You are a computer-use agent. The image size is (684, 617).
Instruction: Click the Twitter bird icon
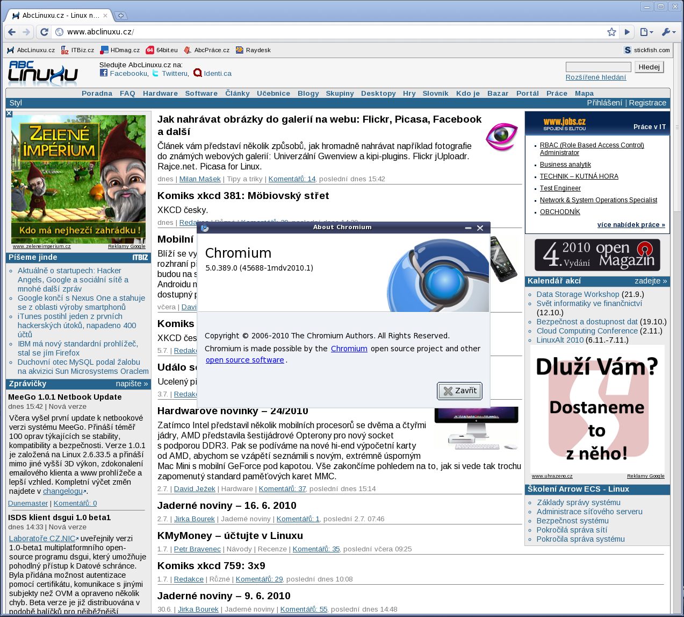click(x=155, y=73)
